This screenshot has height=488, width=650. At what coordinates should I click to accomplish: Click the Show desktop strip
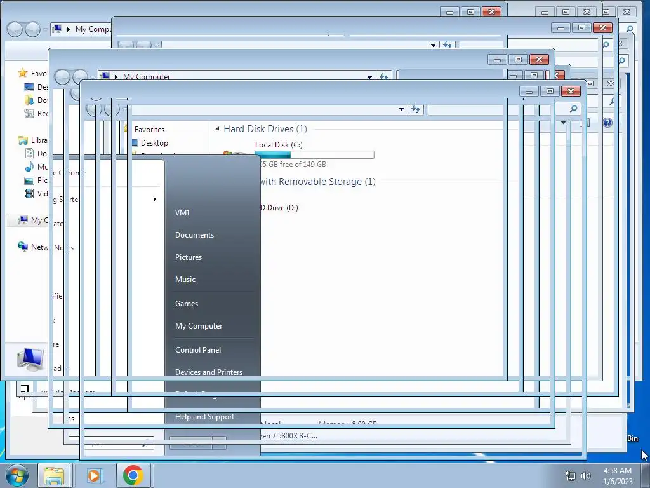646,475
